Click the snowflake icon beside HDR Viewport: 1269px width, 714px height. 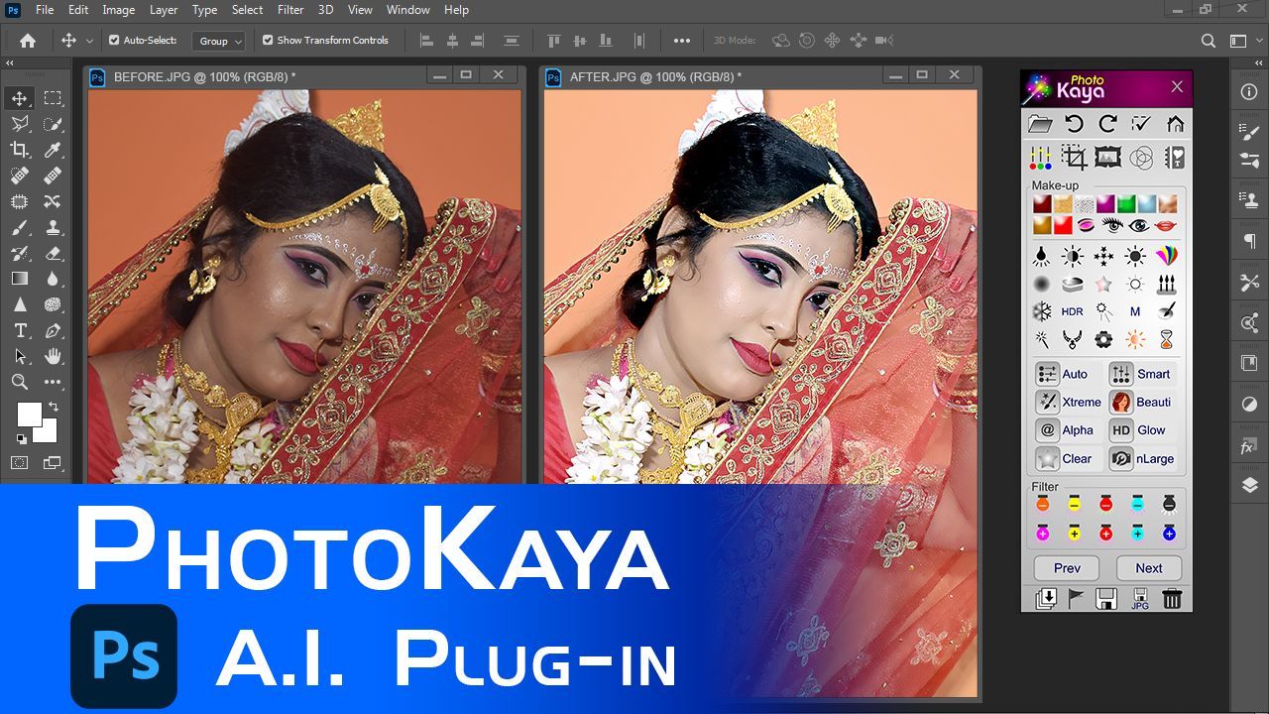pyautogui.click(x=1042, y=311)
